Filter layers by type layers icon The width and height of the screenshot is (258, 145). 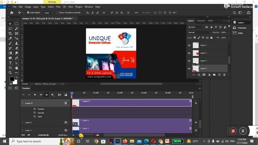point(216,27)
